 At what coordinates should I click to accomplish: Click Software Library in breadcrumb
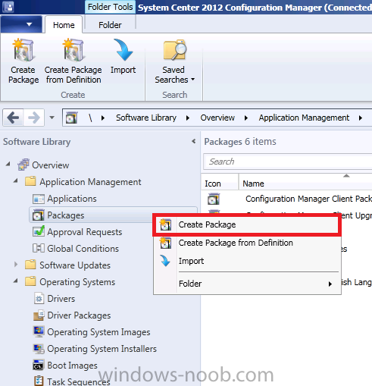point(146,118)
